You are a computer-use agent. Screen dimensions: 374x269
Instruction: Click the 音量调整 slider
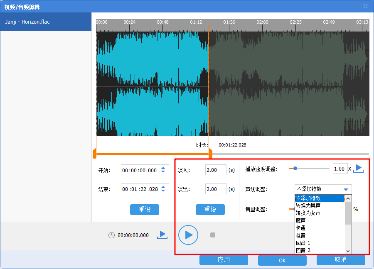(x=292, y=209)
